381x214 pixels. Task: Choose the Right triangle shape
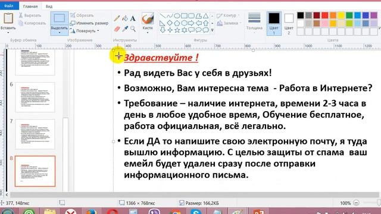tap(163, 23)
